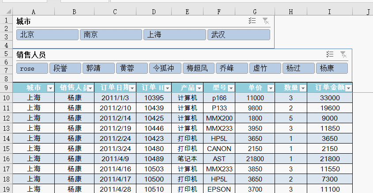Toggle multi-select in 销售人员 slicer
373x193 pixels.
330,54
